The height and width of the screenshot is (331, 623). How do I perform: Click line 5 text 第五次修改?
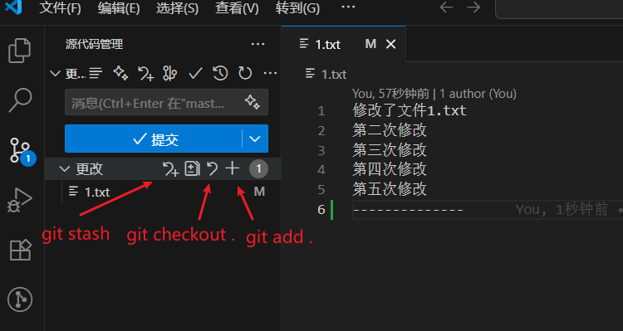click(x=390, y=189)
